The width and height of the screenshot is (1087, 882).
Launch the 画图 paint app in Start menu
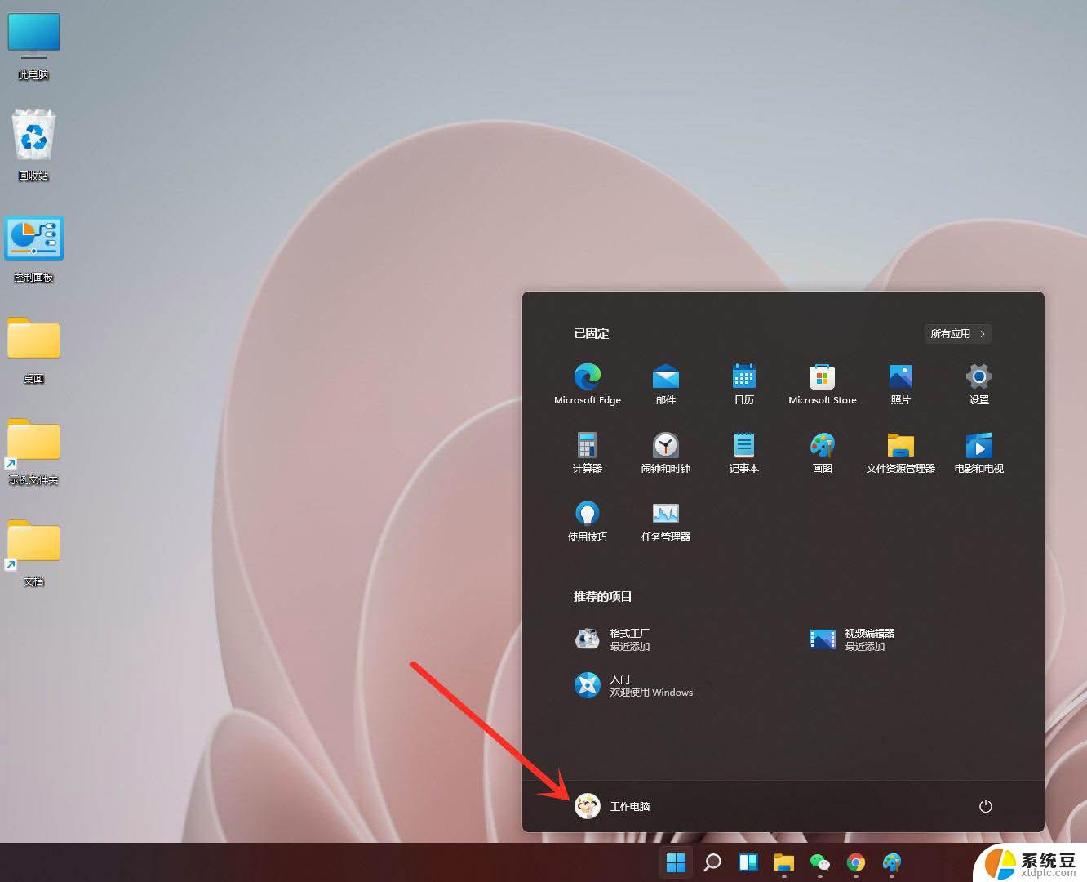point(823,452)
